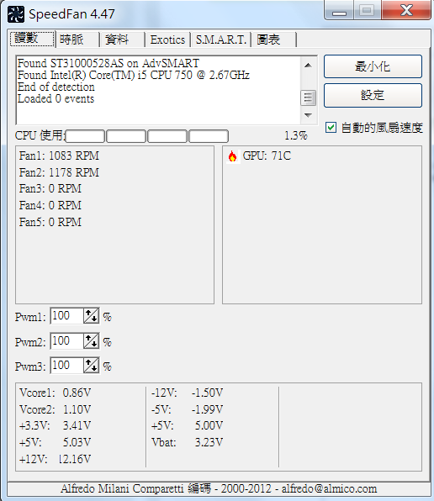The width and height of the screenshot is (434, 501).
Task: Click the CPU usage '1.3%' value
Action: [296, 136]
